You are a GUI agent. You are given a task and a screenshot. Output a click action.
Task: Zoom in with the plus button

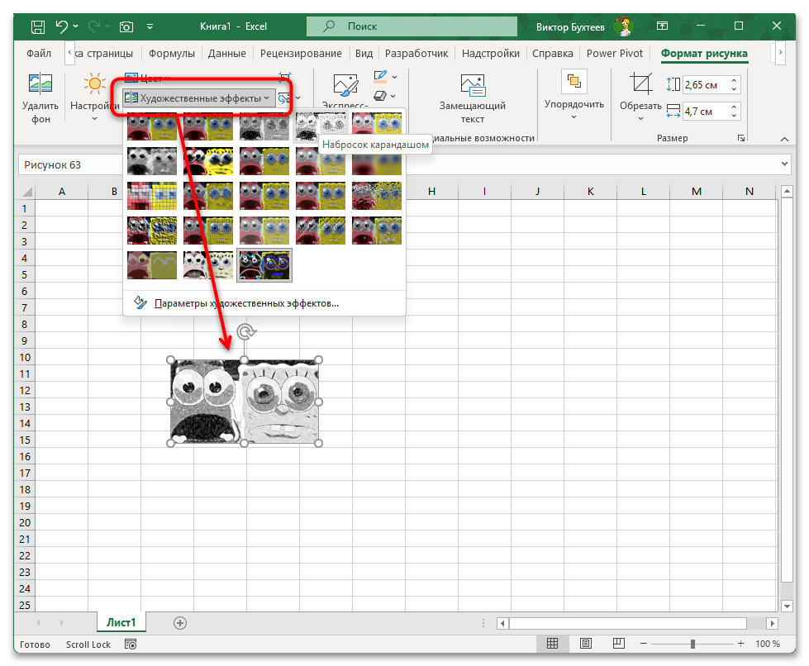tap(741, 644)
